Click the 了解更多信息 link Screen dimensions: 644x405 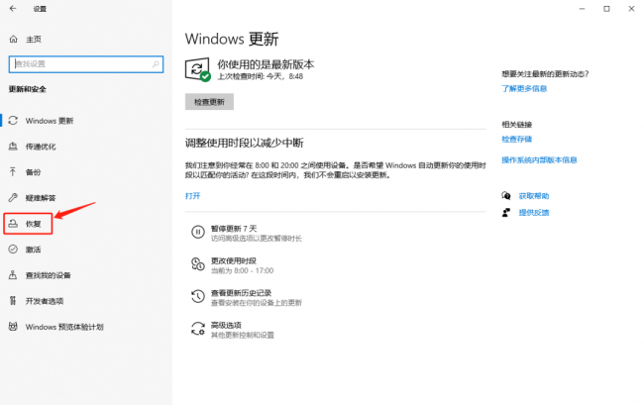pos(524,89)
